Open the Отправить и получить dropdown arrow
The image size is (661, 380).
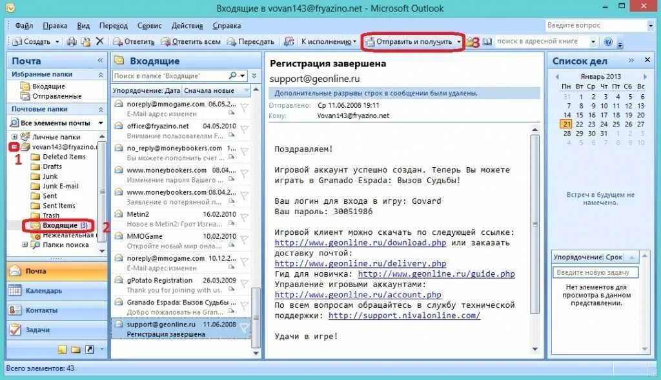tap(459, 42)
